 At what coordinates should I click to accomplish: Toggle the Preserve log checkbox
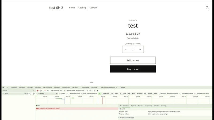(52, 91)
